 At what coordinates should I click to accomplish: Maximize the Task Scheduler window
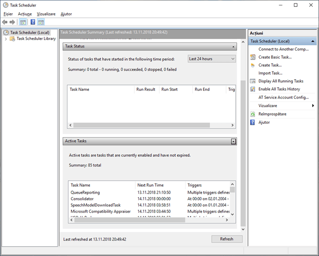pos(295,5)
